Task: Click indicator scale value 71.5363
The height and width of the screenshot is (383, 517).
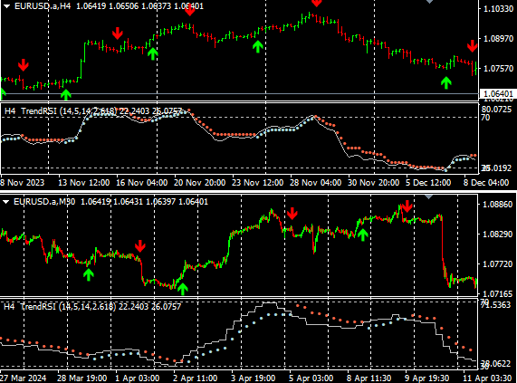Action: coord(495,305)
